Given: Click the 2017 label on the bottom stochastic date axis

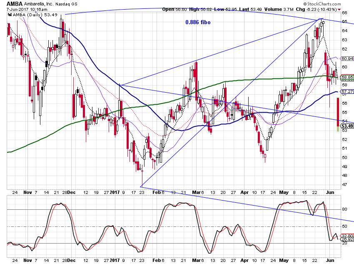Looking at the screenshot, I should point(115,260).
